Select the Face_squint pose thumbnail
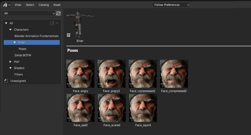Image resolution: width=251 pixels, height=135 pixels. (143, 108)
